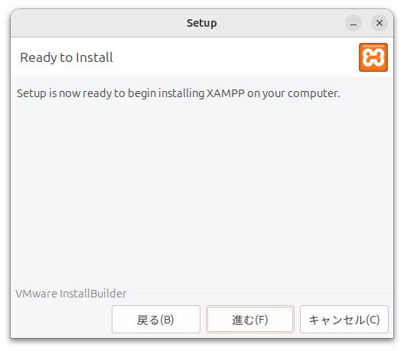Screen dimensions: 404x351
Task: Cancel setup via キャンセル(C) button
Action: coord(344,320)
